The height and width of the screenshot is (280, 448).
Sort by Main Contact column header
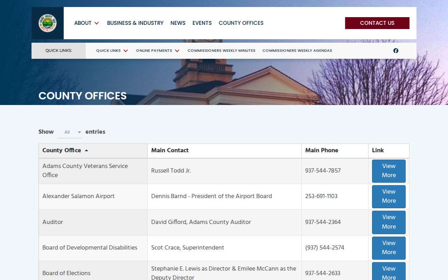point(224,150)
